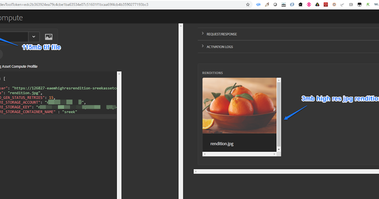Image resolution: width=379 pixels, height=199 pixels.
Task: Click inside the browser address bar
Action: (x=126, y=4)
